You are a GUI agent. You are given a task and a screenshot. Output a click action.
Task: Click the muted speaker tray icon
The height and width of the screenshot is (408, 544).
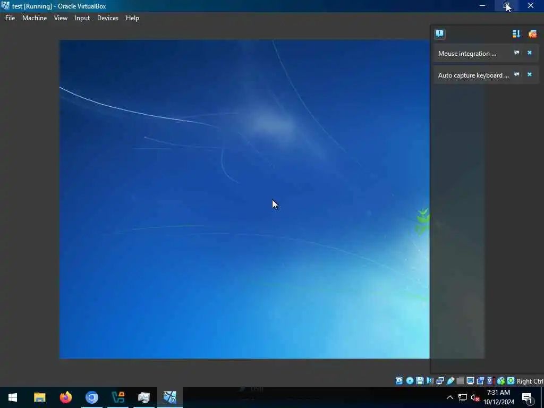coord(475,397)
